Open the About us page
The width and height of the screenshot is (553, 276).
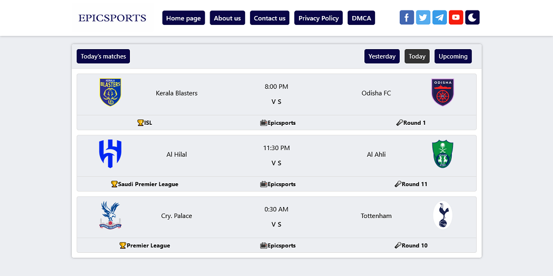[227, 18]
